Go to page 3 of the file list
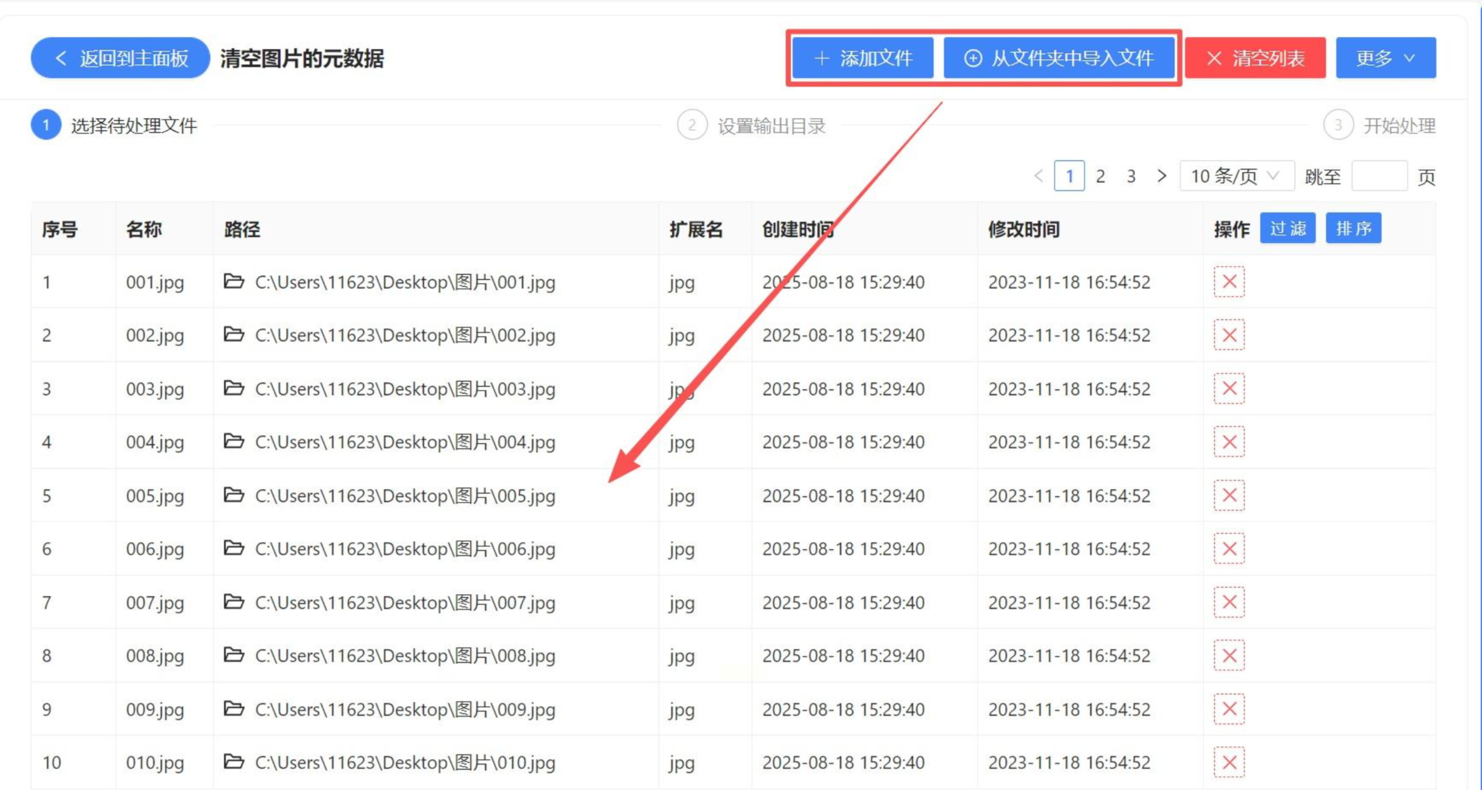Viewport: 1482px width, 790px height. click(1131, 176)
